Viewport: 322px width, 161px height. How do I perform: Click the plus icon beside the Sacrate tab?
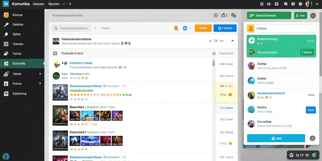coord(70,4)
